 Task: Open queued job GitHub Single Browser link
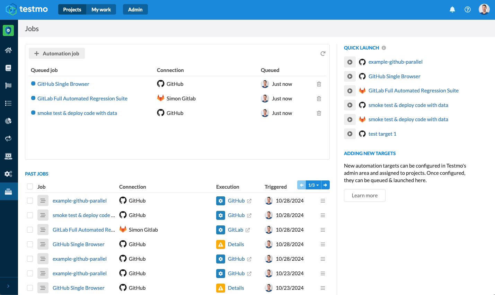(63, 84)
